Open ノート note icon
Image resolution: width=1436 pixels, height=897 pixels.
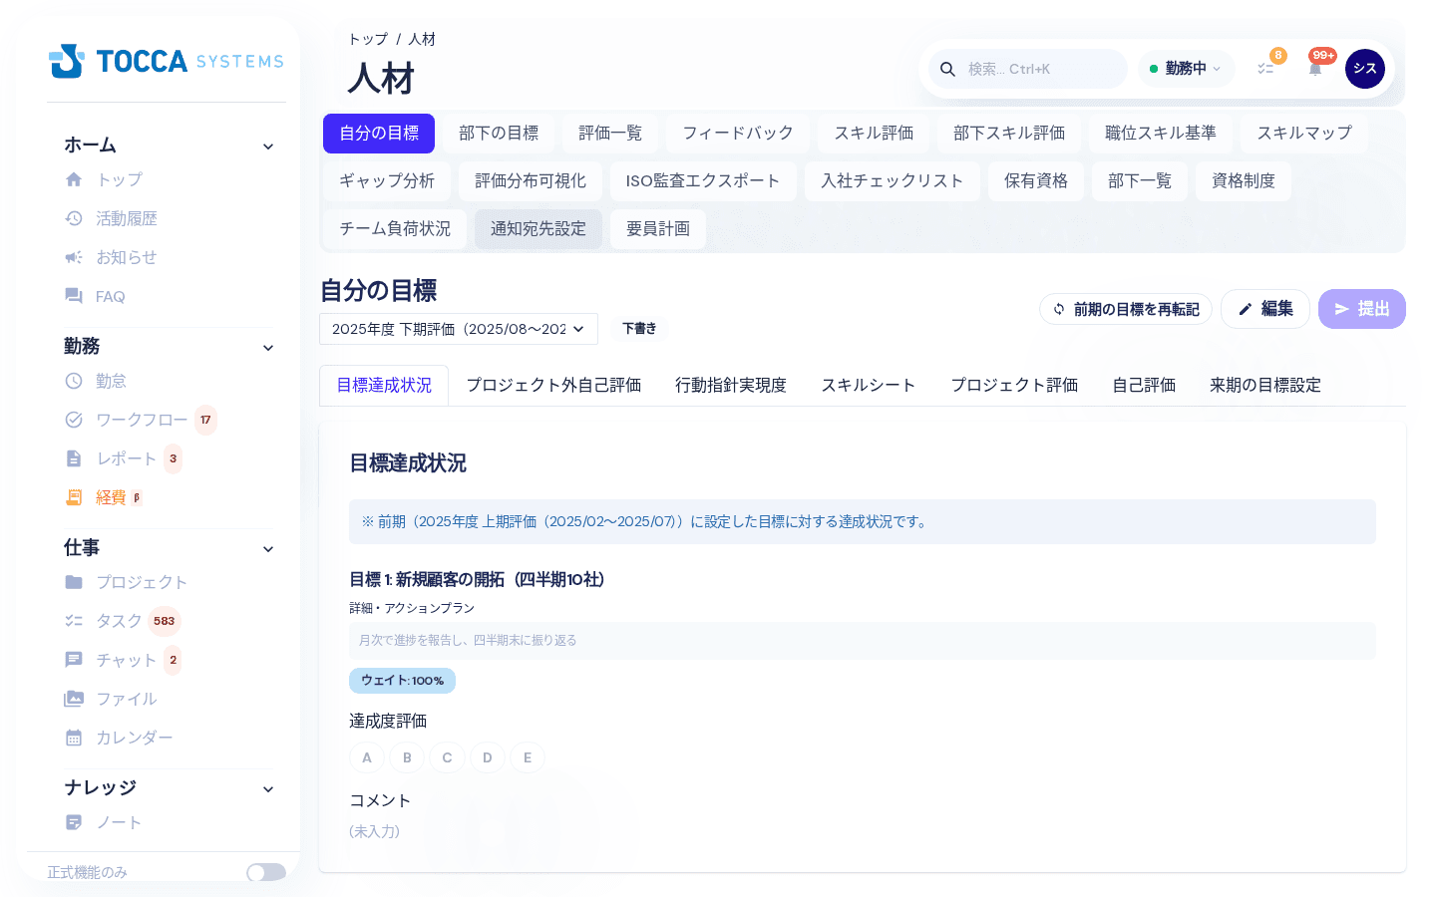pyautogui.click(x=74, y=822)
